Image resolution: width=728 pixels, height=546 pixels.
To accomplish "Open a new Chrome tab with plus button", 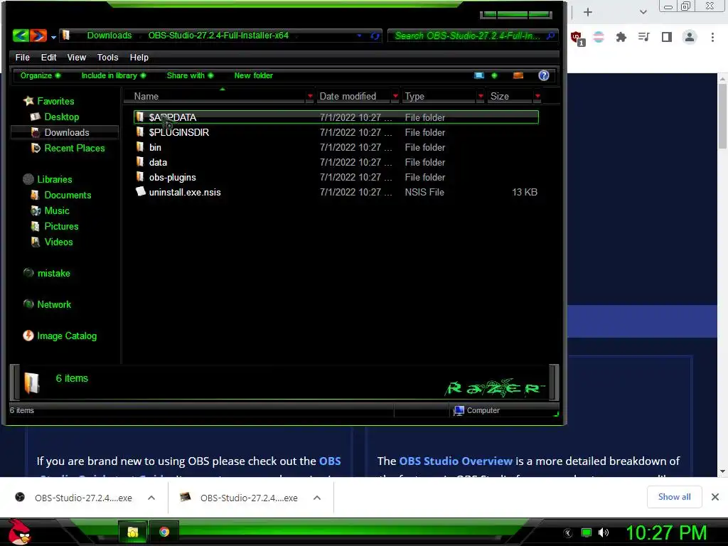I will click(x=588, y=12).
